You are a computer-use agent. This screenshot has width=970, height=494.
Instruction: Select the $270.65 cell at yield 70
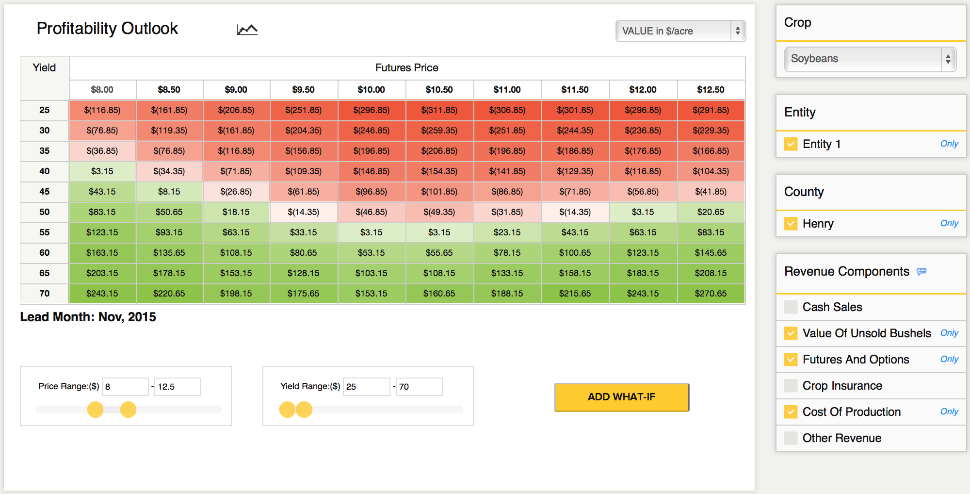[x=711, y=294]
